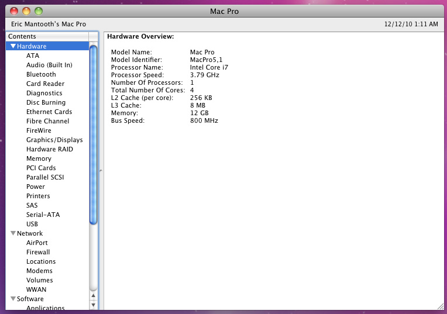The image size is (447, 314).
Task: Click Eric Mantooth's Mac Pro label
Action: click(49, 24)
